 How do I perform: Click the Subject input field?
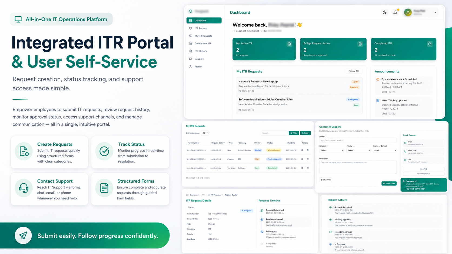pyautogui.click(x=358, y=140)
